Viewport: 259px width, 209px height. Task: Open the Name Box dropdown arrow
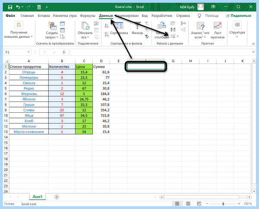tap(28, 52)
